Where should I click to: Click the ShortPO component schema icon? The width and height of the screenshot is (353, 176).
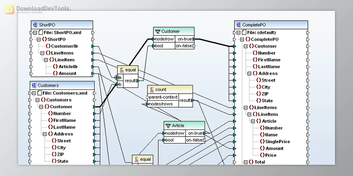click(35, 25)
